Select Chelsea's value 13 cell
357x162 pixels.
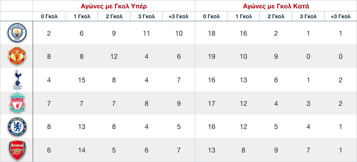click(x=81, y=127)
